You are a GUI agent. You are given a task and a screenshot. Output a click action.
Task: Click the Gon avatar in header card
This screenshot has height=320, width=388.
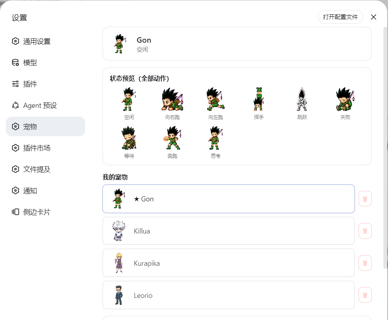(120, 43)
